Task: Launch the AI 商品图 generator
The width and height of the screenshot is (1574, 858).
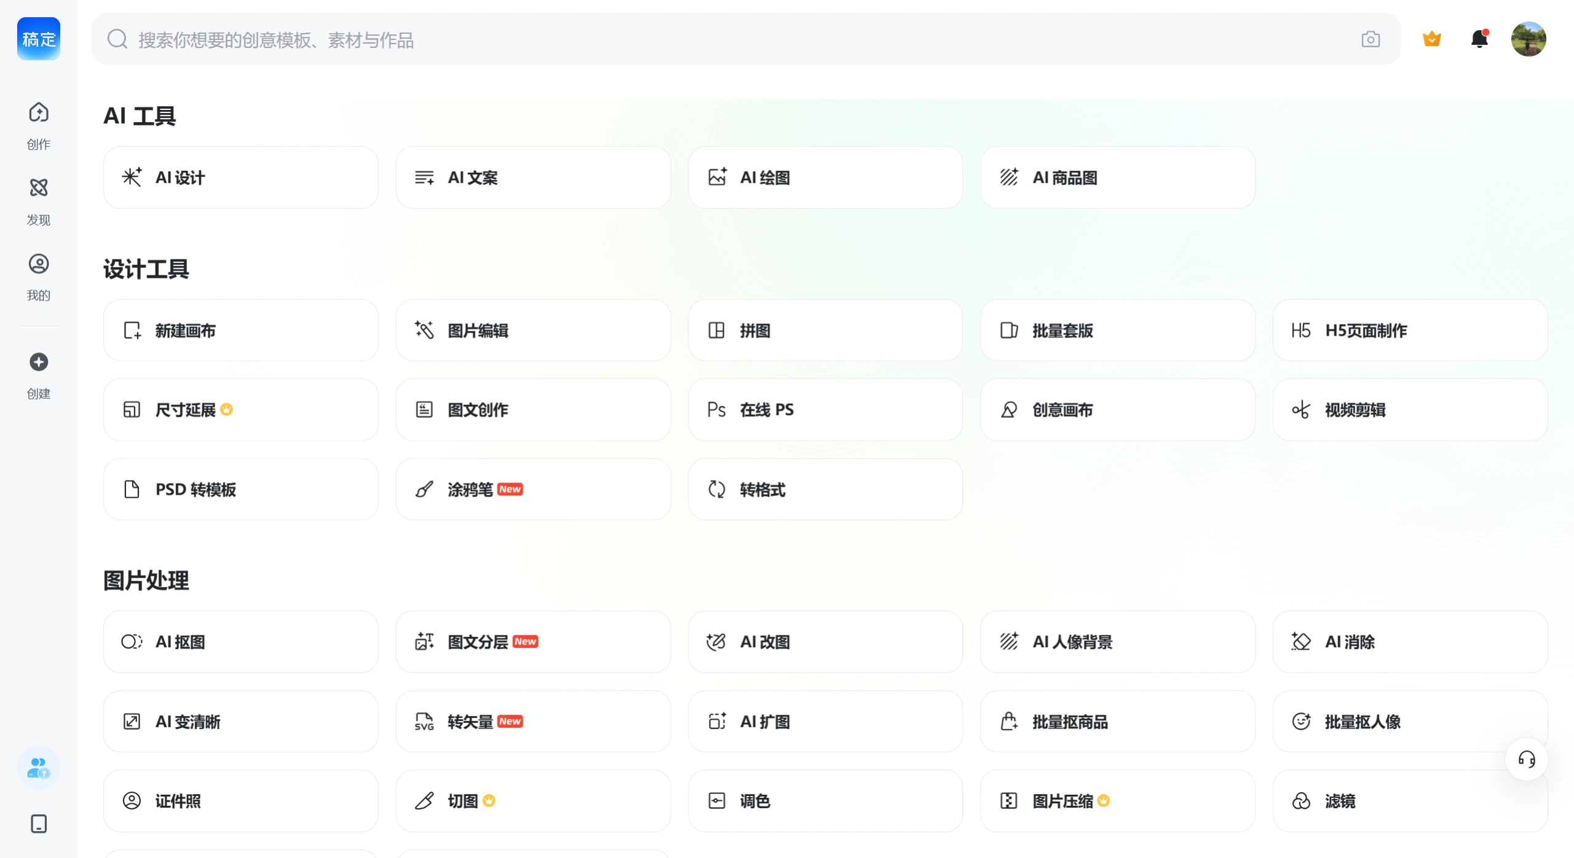Action: click(1117, 177)
